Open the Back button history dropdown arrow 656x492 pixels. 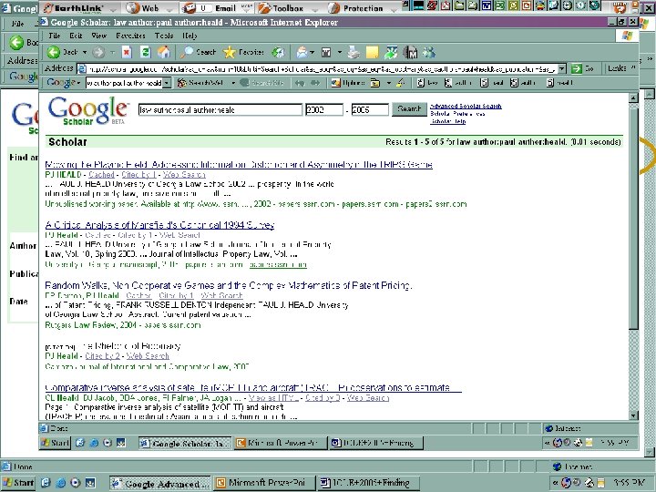(x=85, y=52)
